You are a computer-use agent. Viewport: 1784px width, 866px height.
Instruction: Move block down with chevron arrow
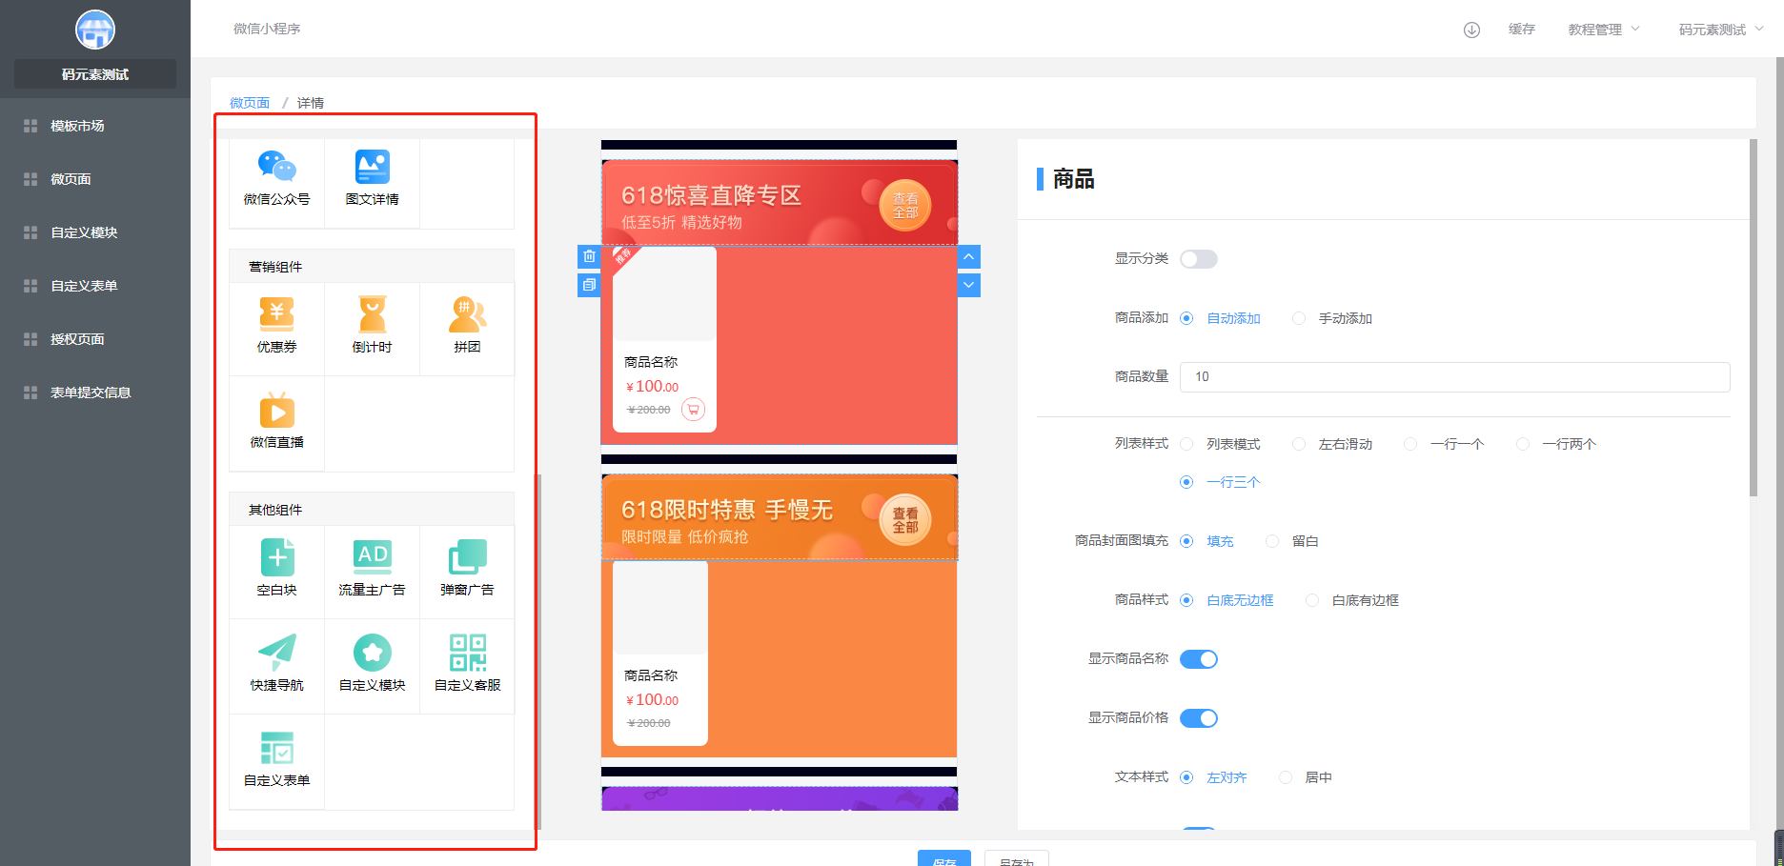968,285
